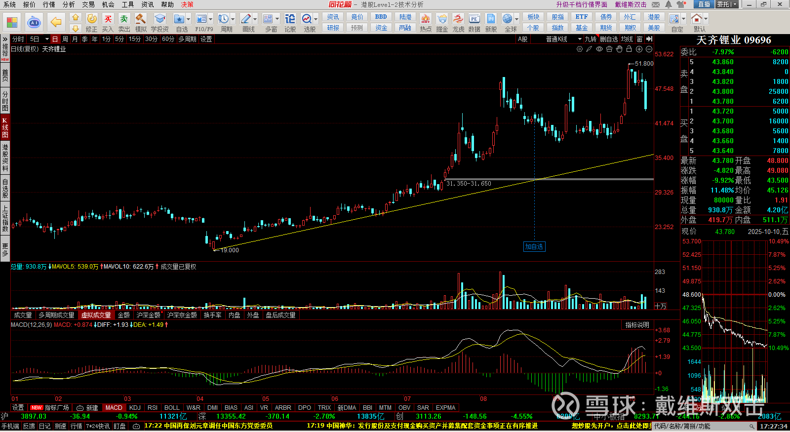Open the 新股 IPO icon

coord(491,23)
